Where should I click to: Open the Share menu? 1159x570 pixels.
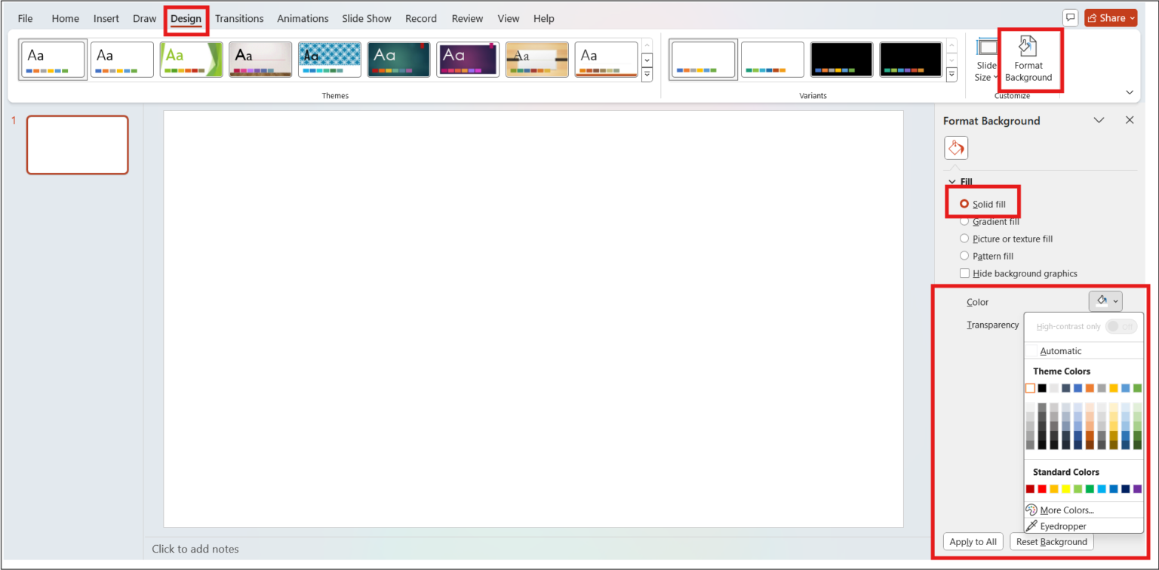[1111, 17]
